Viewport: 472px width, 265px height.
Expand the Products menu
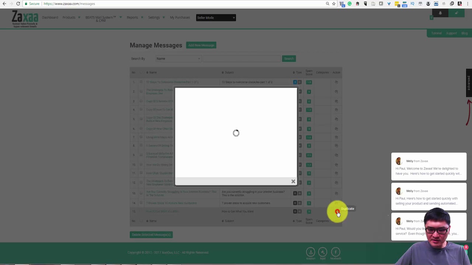click(71, 17)
